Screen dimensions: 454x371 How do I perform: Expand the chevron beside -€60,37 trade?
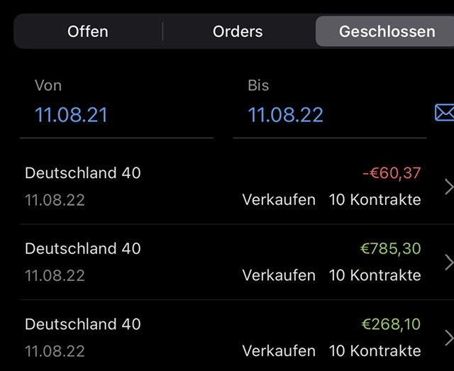(x=448, y=187)
